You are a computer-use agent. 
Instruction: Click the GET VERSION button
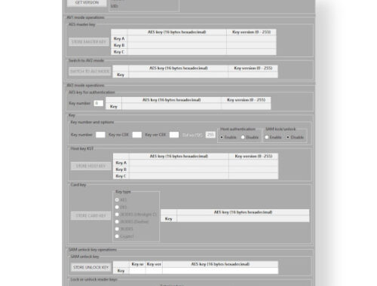(x=87, y=3)
